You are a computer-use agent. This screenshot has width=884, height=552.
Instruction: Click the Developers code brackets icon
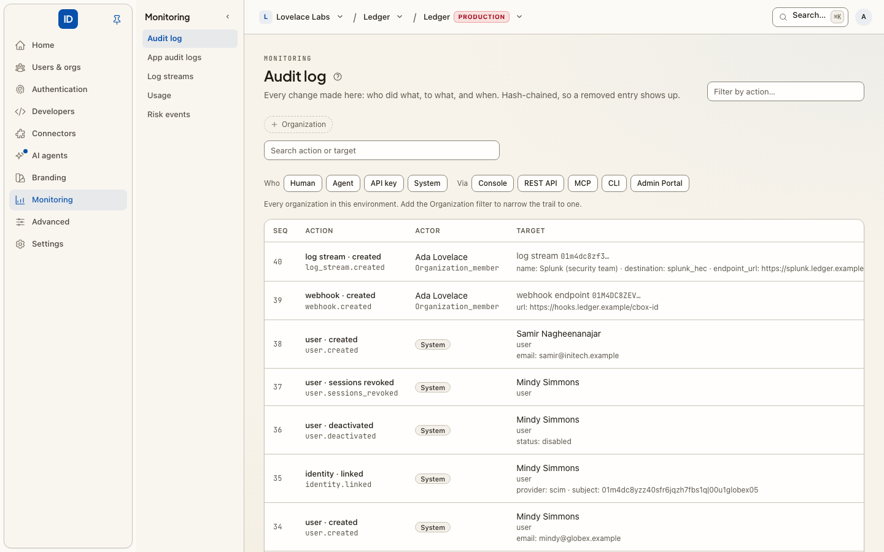coord(20,112)
